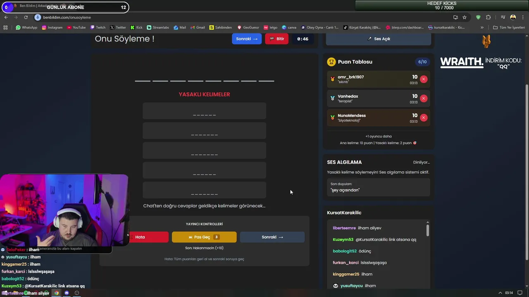This screenshot has height=297, width=529.
Task: Expand the hidden bookmarks chevron
Action: point(482,28)
